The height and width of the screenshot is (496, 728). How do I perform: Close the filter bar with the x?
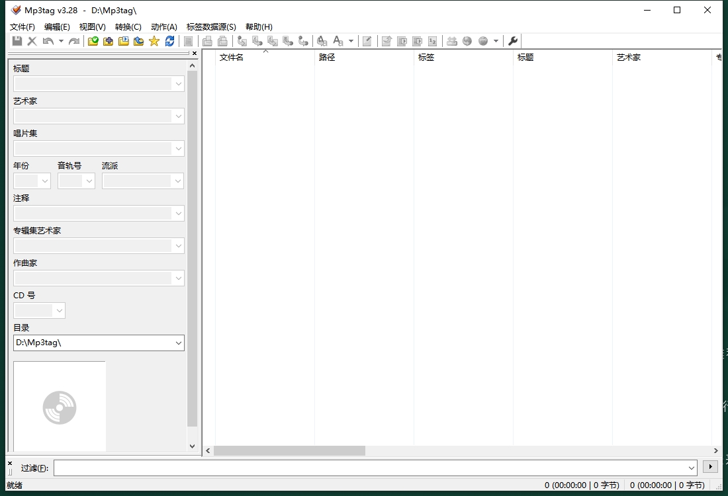[10, 463]
